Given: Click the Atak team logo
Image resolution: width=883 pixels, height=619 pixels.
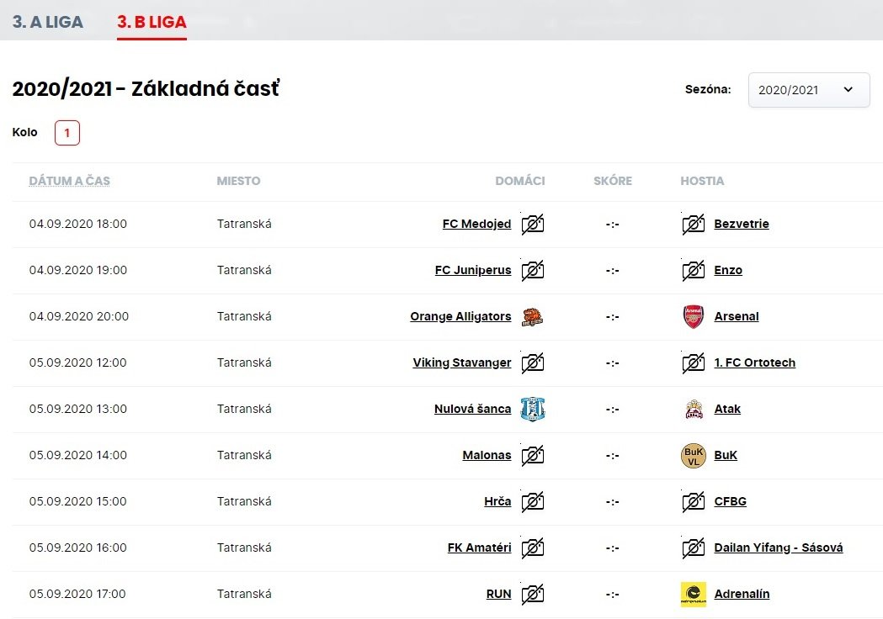Looking at the screenshot, I should [x=693, y=410].
